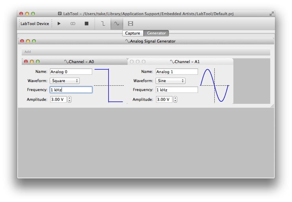Image resolution: width=292 pixels, height=202 pixels.
Task: Click the Frequency field of channel A1
Action: [177, 90]
